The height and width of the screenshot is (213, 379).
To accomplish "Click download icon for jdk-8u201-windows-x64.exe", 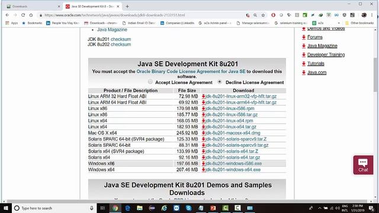I will pos(204,170).
